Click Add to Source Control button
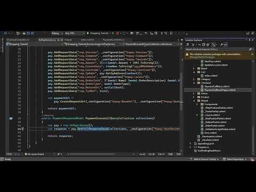 click(204, 159)
